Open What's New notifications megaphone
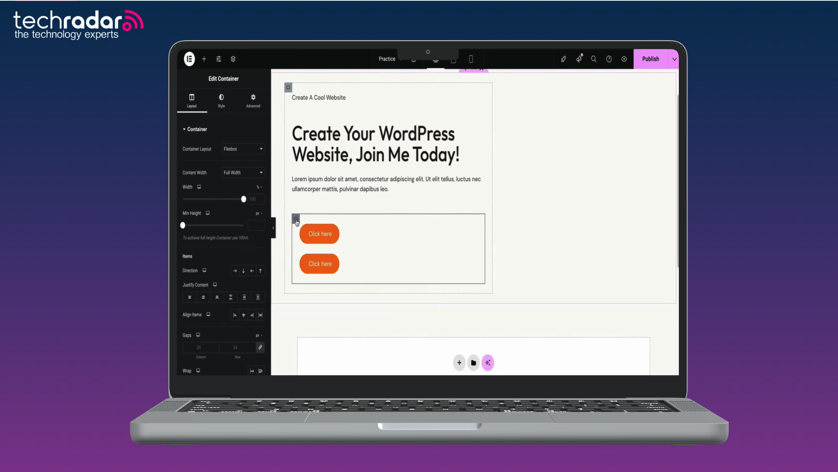Viewport: 838px width, 472px height. coord(579,59)
